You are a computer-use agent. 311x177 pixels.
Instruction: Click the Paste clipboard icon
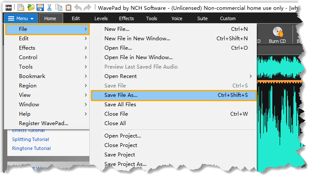tap(68, 8)
